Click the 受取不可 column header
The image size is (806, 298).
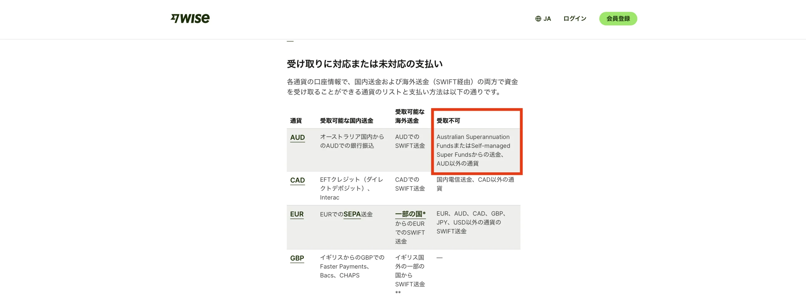click(x=448, y=121)
